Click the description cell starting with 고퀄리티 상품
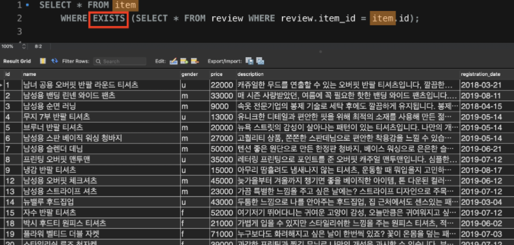 coord(348,137)
